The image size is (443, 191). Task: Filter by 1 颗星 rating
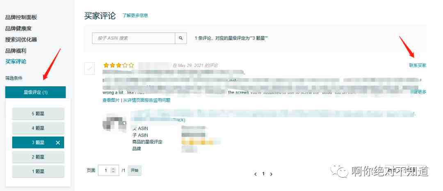pos(38,171)
